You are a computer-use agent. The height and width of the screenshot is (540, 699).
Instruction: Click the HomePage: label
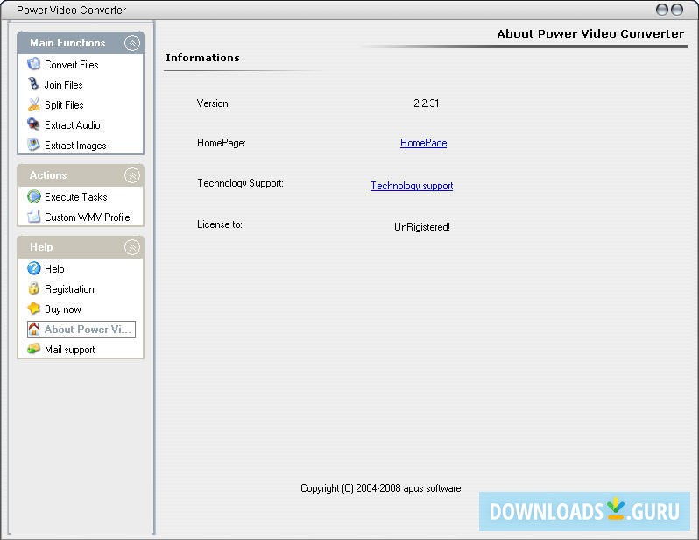click(222, 143)
